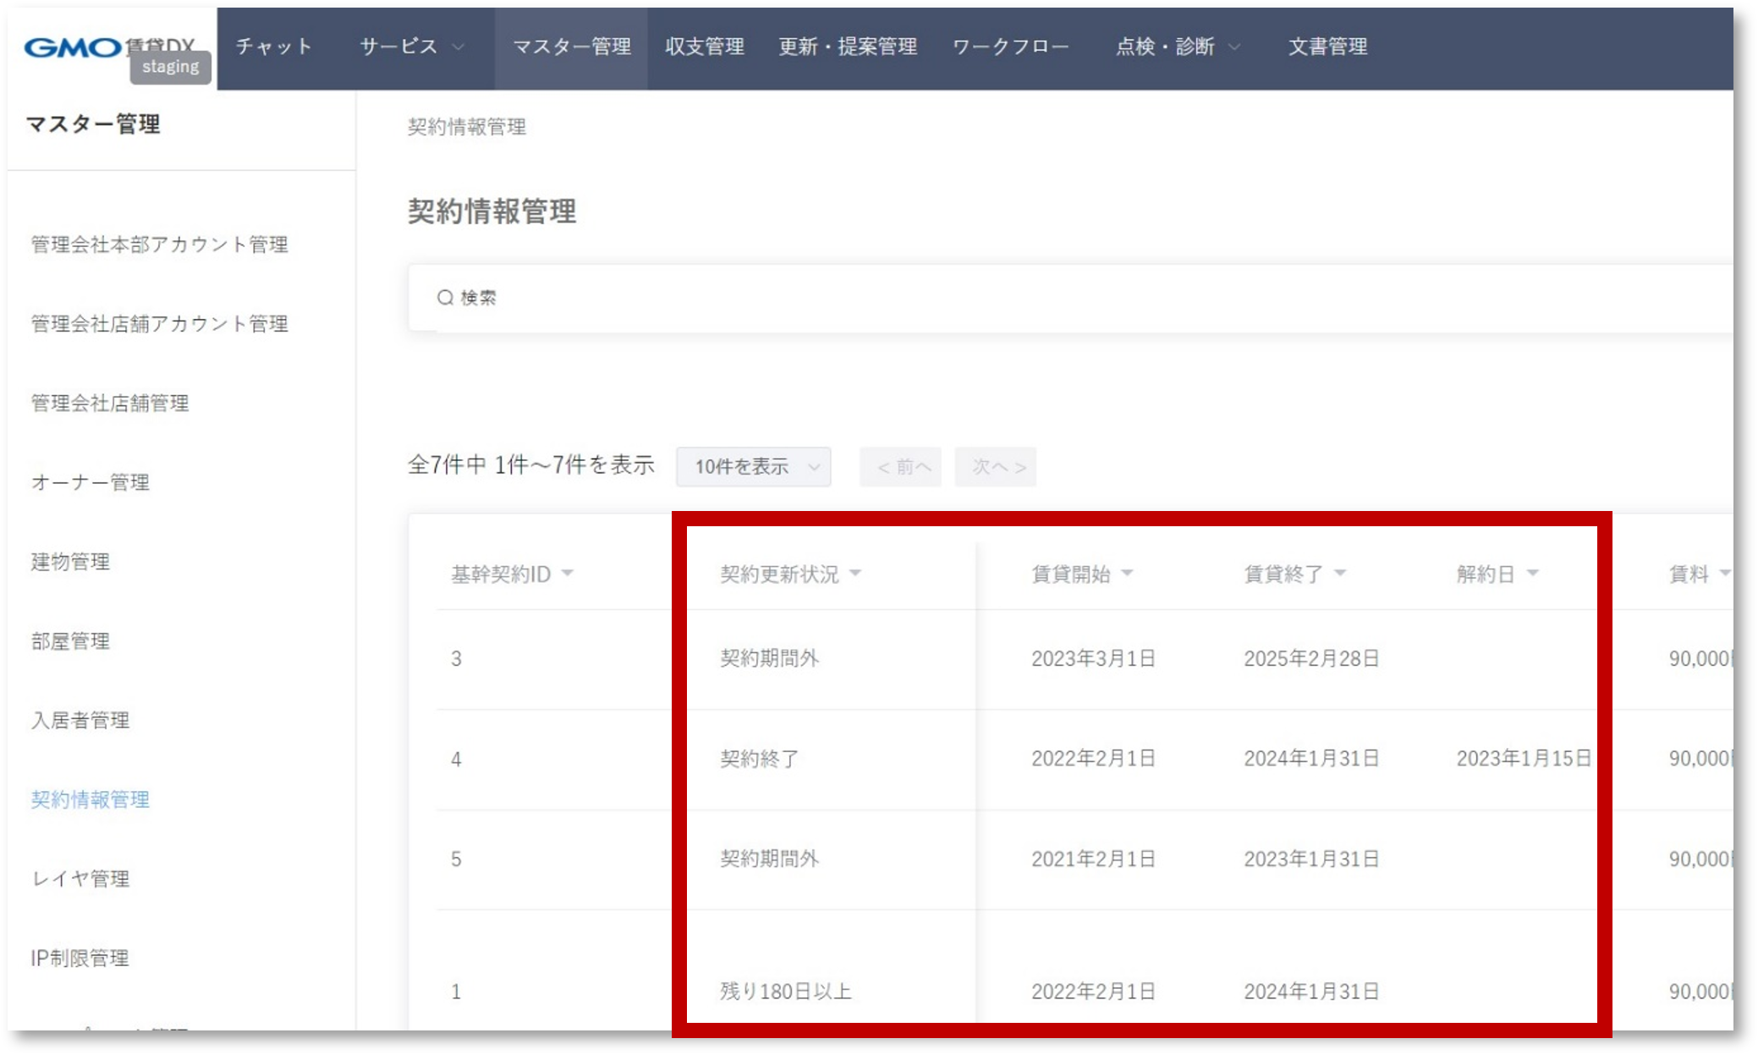The width and height of the screenshot is (1758, 1055).
Task: Sort by 賃貸開始 column arrow
Action: point(1127,574)
